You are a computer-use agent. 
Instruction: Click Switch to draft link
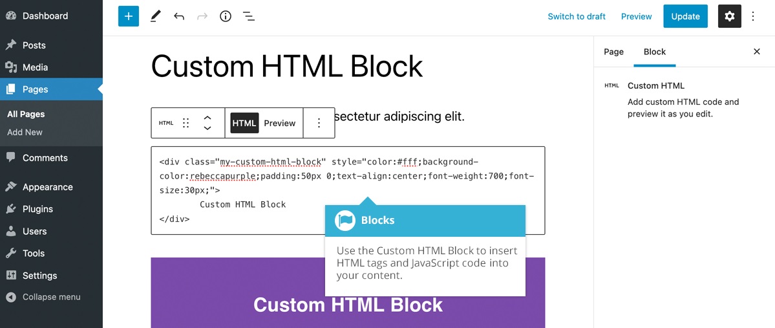point(577,16)
